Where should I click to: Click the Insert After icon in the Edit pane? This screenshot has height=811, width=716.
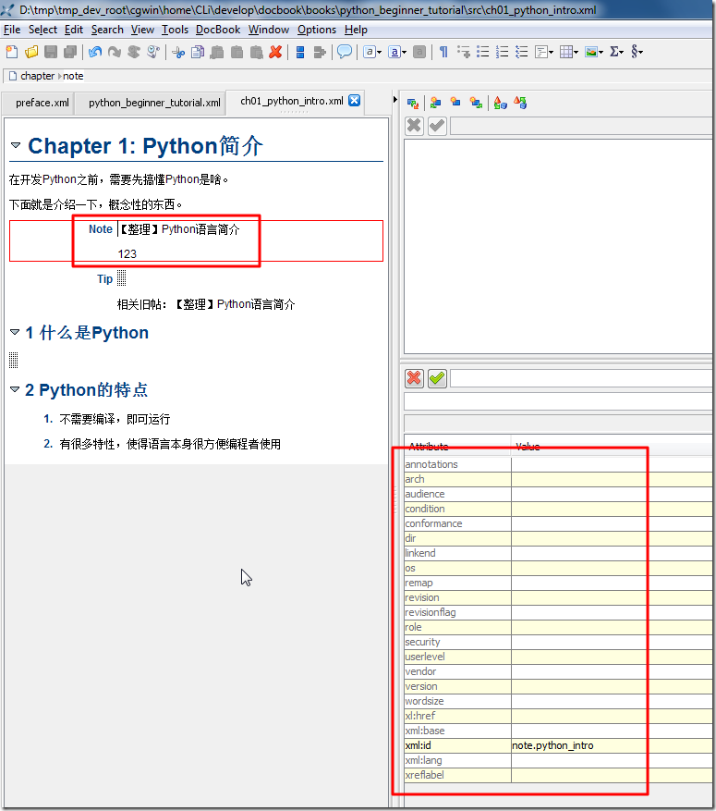click(x=476, y=103)
